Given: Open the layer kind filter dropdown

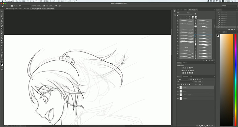Looking at the screenshot, I should (x=183, y=79).
